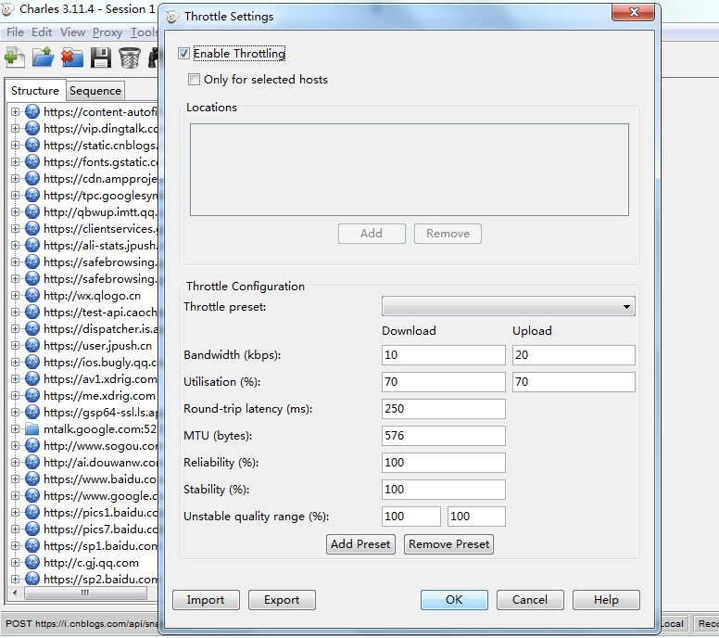This screenshot has width=719, height=638.
Task: Click the Download bandwidth field
Action: (444, 355)
